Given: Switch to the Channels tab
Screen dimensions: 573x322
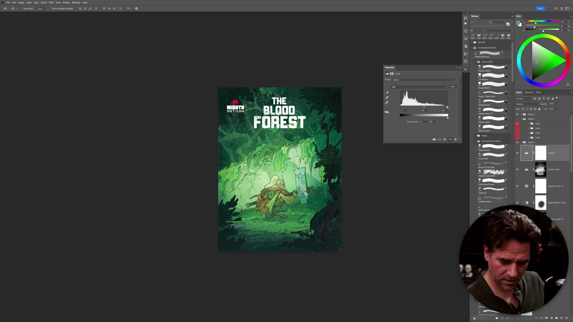Looking at the screenshot, I should [529, 92].
